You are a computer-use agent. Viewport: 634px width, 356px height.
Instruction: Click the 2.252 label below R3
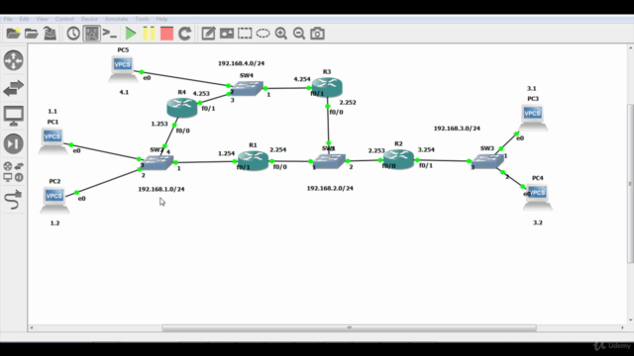348,102
